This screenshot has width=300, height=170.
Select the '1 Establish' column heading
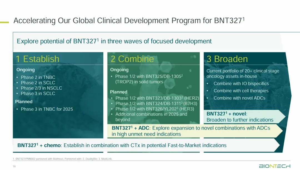pyautogui.click(x=37, y=59)
